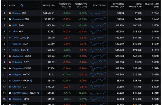
Task: Click the BNB coin logo icon
Action: click(10, 25)
